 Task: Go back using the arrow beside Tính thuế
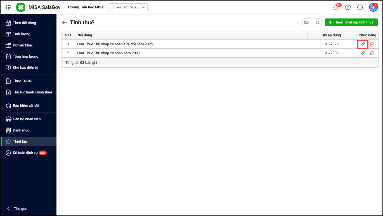click(64, 23)
